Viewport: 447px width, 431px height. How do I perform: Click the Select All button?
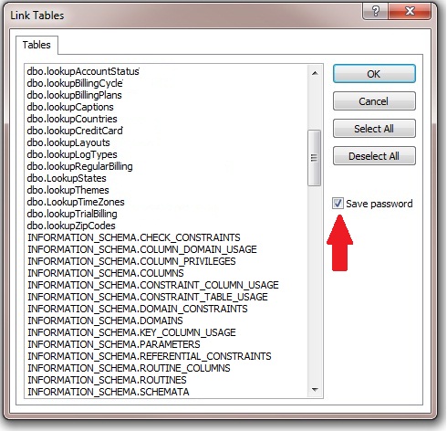[x=374, y=129]
